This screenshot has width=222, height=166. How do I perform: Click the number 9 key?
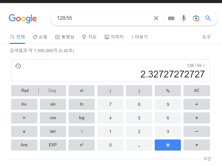coord(168,104)
